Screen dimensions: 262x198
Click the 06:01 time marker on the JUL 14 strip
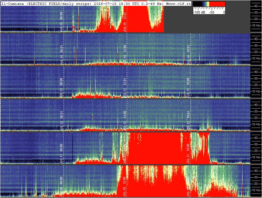pyautogui.click(x=61, y=48)
